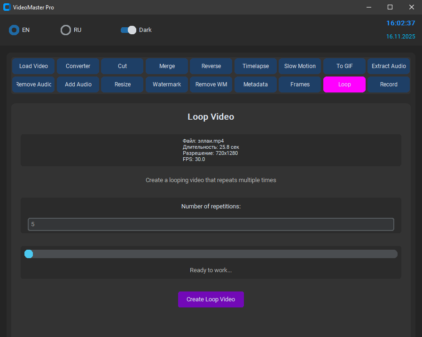
Task: Go to the Metadata tab
Action: (256, 84)
